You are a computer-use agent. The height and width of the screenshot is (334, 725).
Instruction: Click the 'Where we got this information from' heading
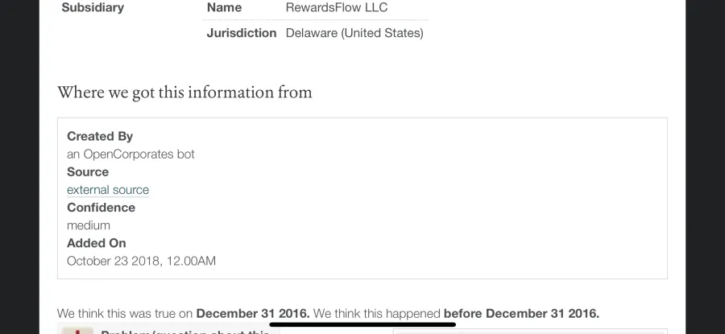(x=184, y=93)
